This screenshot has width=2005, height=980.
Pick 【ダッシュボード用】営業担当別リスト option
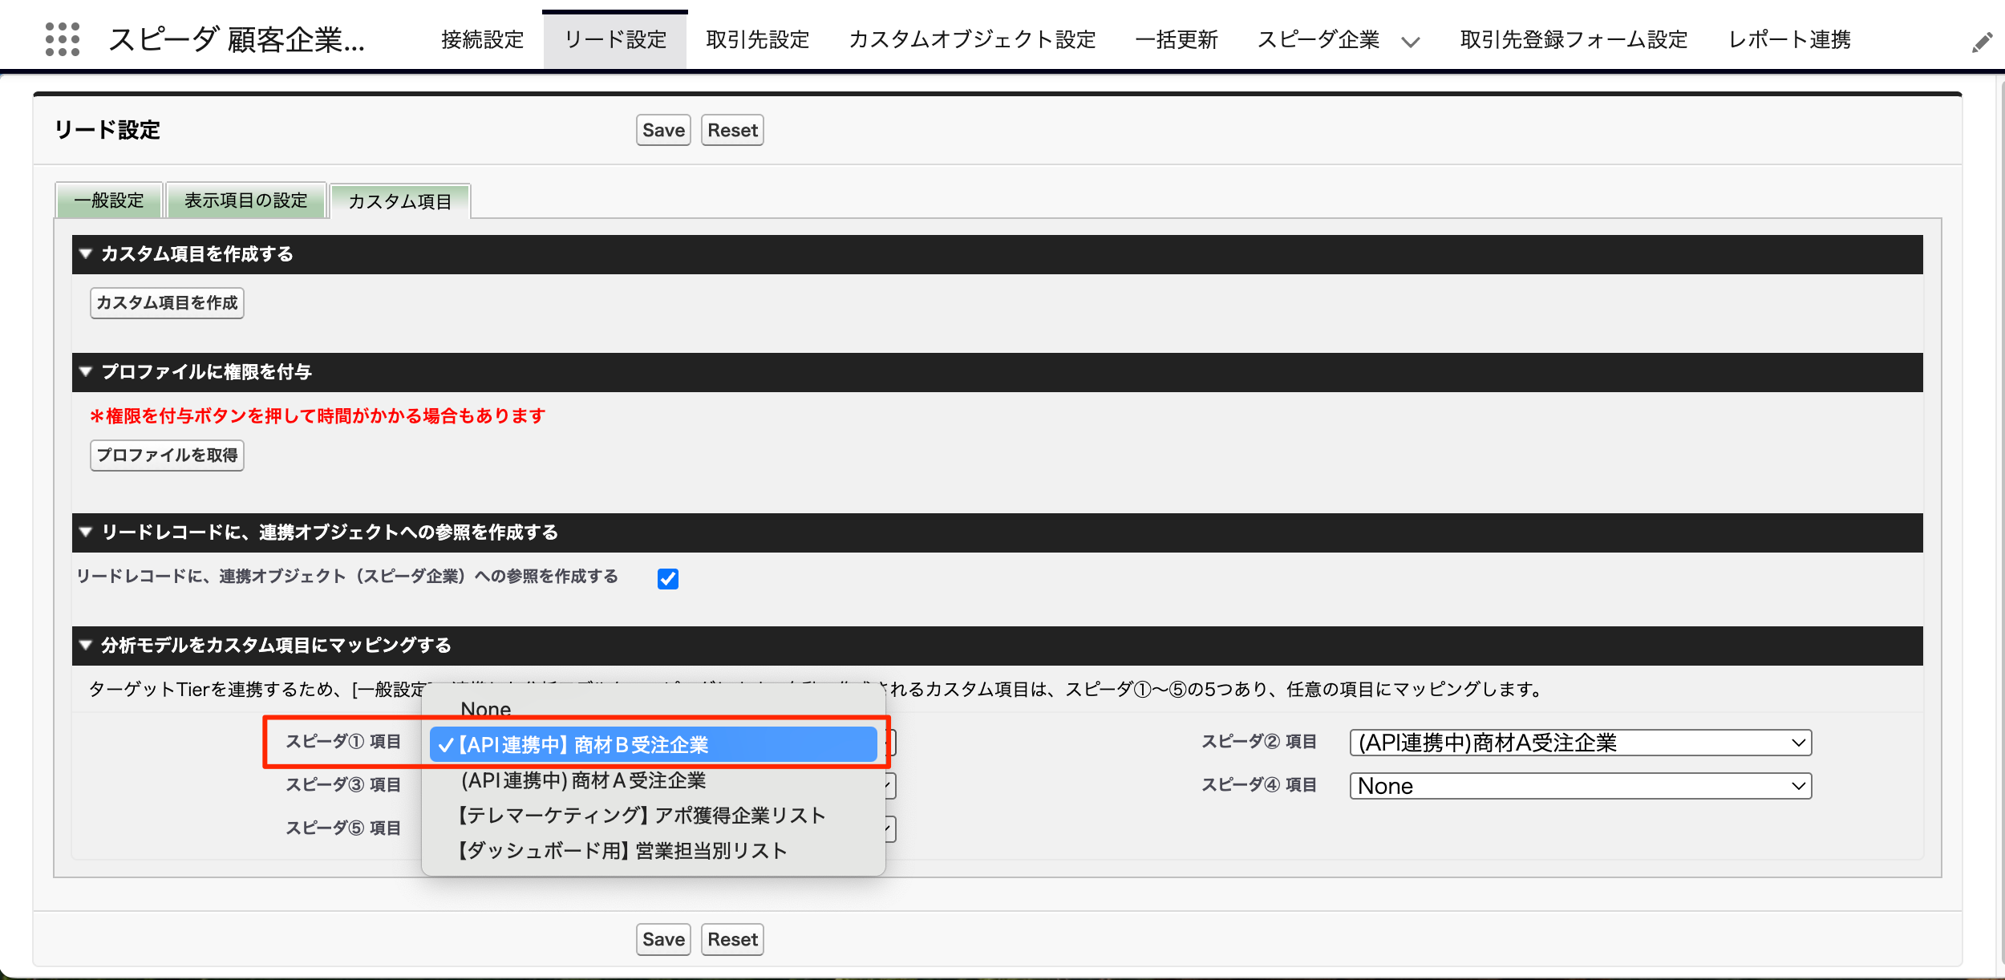(x=622, y=851)
